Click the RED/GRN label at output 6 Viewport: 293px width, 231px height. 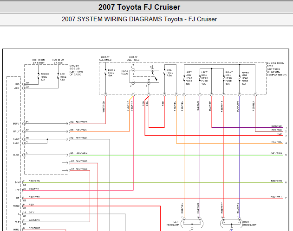pyautogui.click(x=277, y=181)
